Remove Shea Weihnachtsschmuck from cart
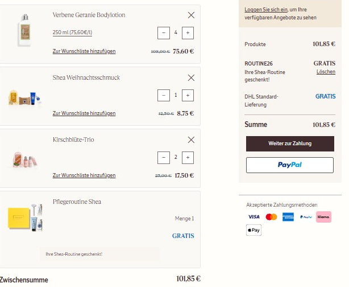The width and height of the screenshot is (349, 287). click(x=191, y=77)
